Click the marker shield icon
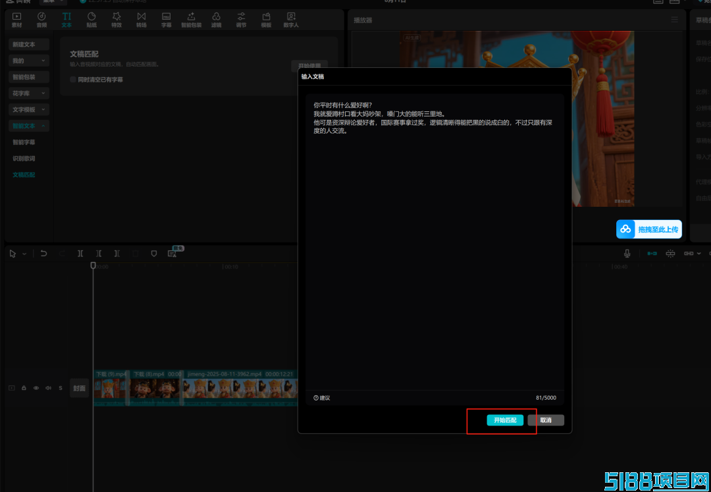 pos(153,254)
